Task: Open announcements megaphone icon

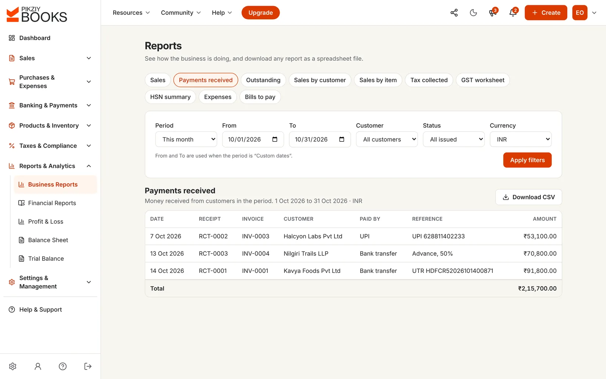Action: tap(493, 13)
